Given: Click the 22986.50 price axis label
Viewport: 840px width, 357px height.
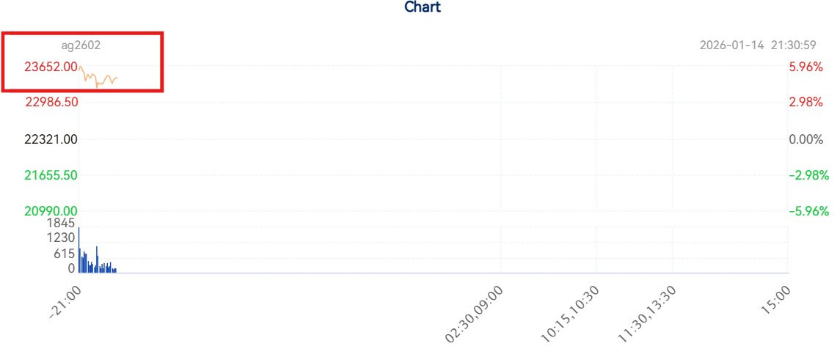Looking at the screenshot, I should pyautogui.click(x=51, y=102).
